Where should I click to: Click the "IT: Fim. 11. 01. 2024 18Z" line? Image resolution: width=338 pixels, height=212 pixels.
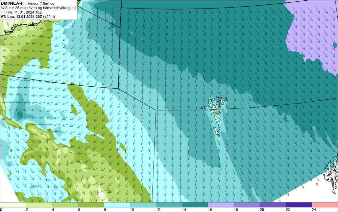point(21,12)
